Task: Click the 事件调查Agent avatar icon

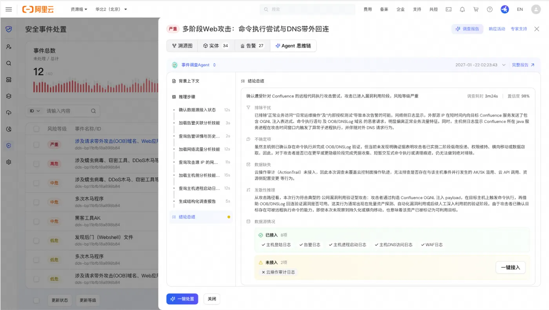Action: (175, 65)
